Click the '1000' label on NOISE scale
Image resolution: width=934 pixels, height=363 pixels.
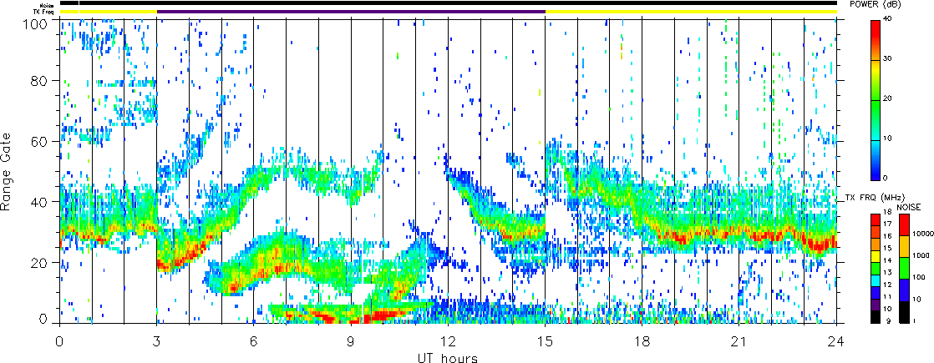[x=921, y=255]
